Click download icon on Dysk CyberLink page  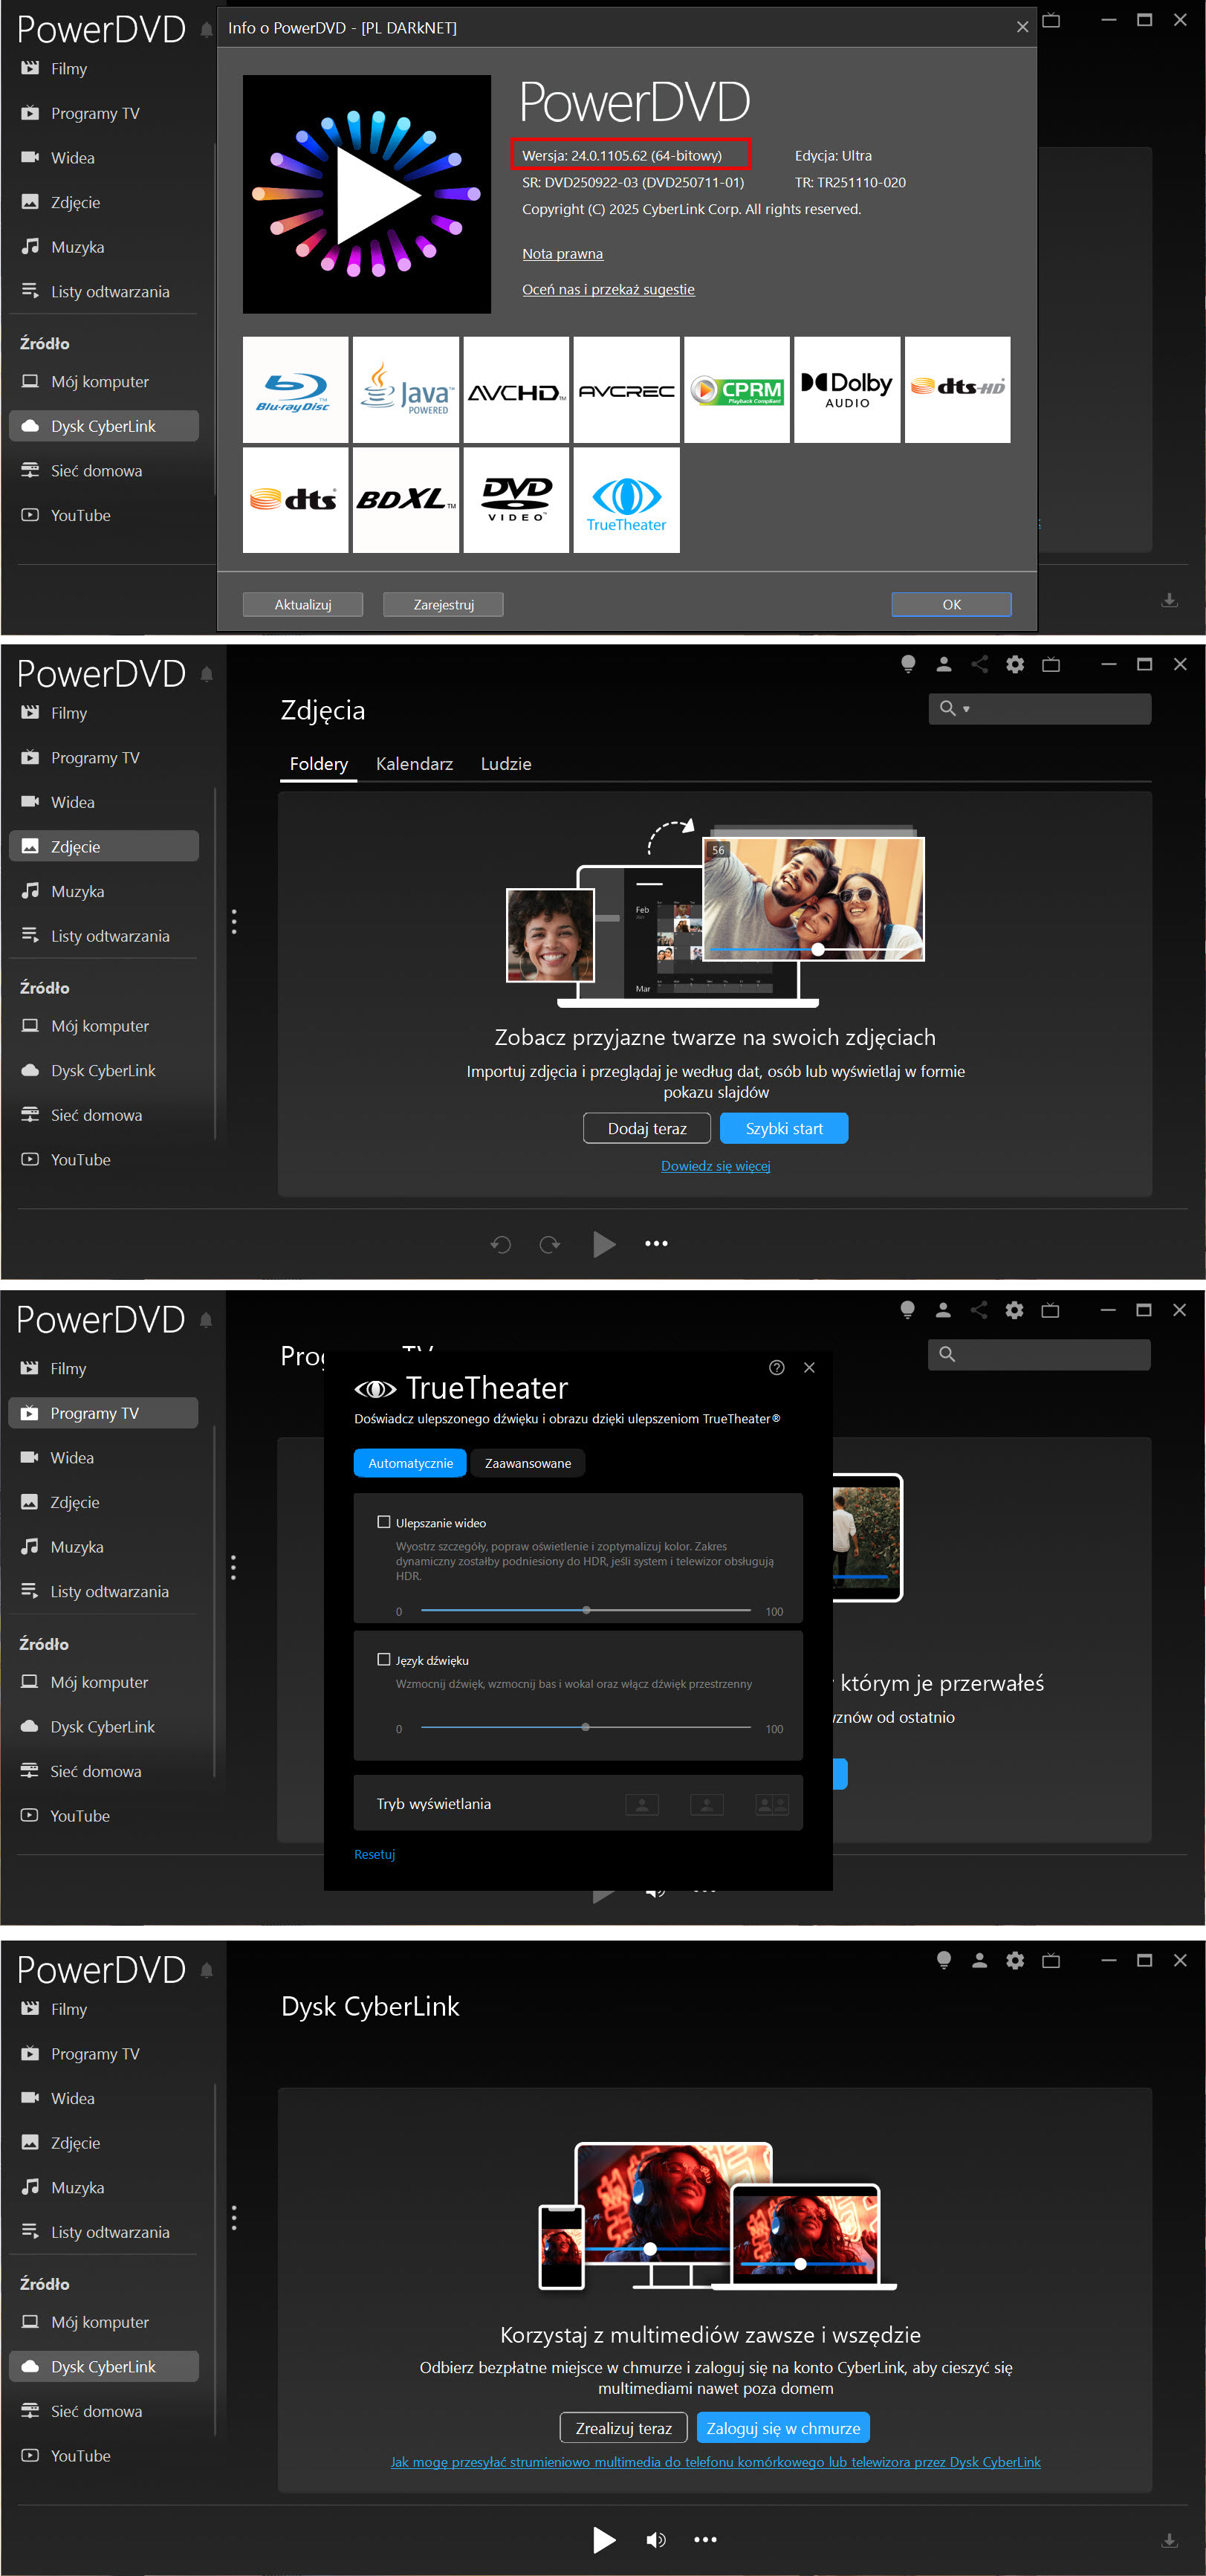pyautogui.click(x=1169, y=2540)
